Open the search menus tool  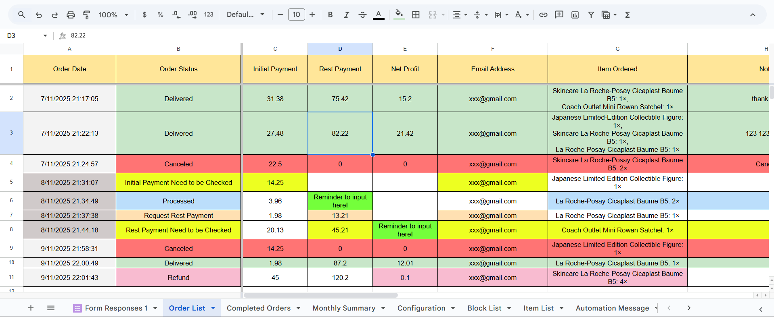[x=22, y=15]
